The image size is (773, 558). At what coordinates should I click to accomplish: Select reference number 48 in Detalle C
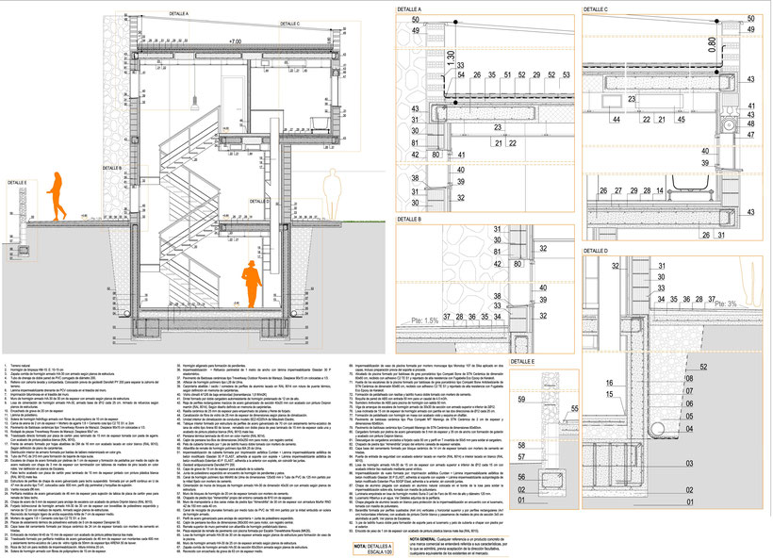750,123
